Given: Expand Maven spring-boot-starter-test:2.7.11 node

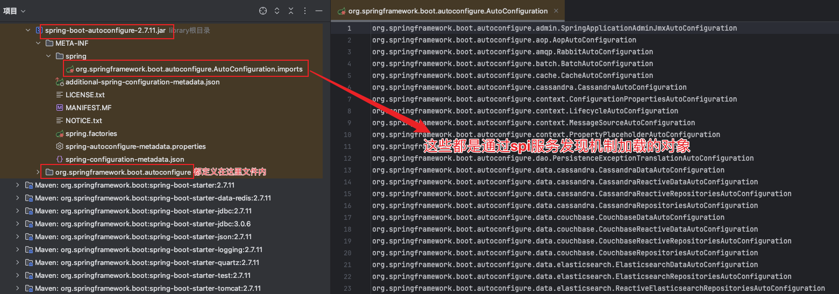Looking at the screenshot, I should [18, 276].
